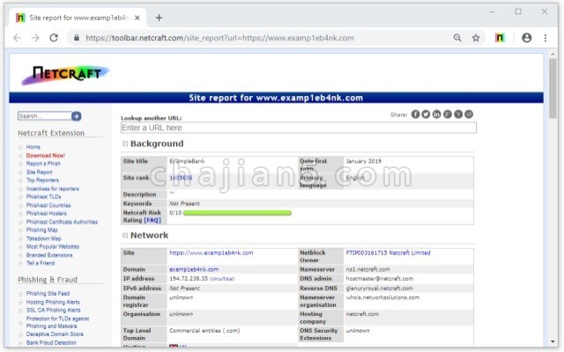
Task: Bookmark this page with the star icon
Action: (x=476, y=38)
